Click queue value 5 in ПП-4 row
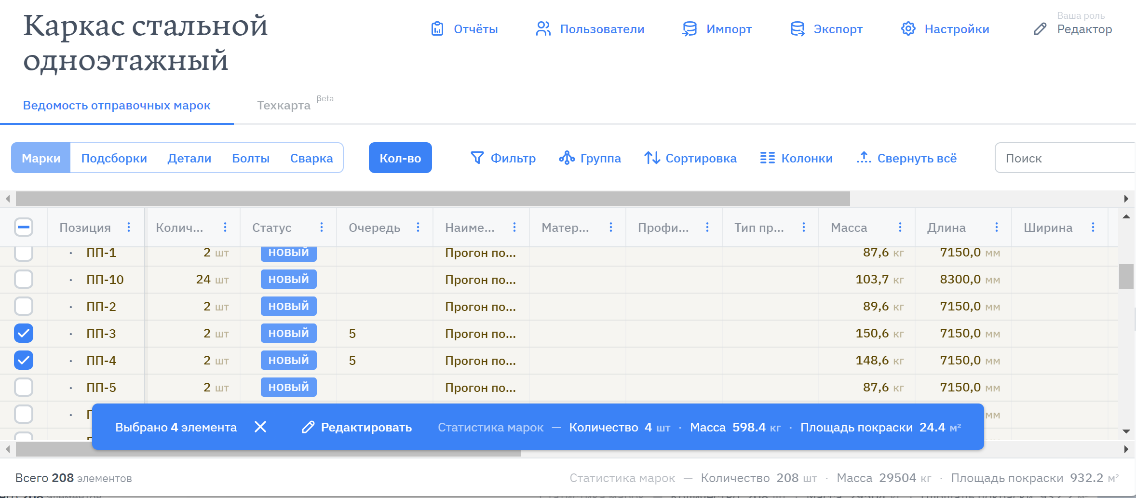 coord(352,361)
